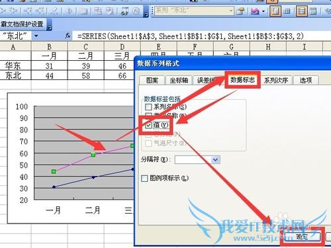Viewport: 331px width, 248px height.
Task: Expand the chart objects dropdown showing 系列 "东北"
Action: pos(231,11)
